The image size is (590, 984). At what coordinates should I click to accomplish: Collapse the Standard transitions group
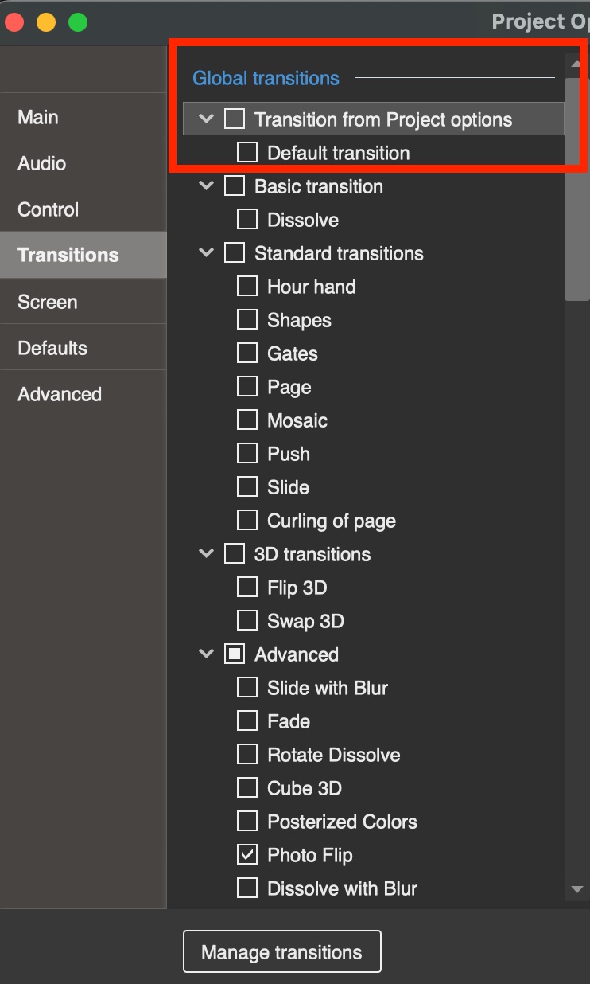[207, 253]
